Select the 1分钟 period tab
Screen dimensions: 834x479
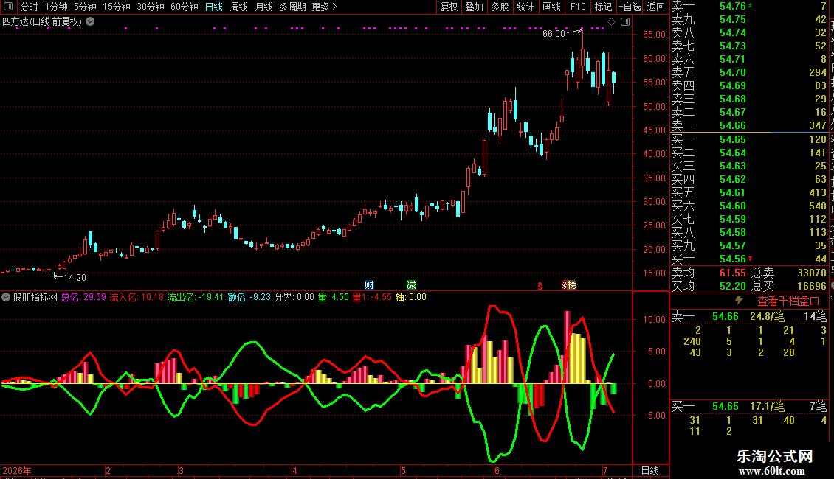coord(56,7)
